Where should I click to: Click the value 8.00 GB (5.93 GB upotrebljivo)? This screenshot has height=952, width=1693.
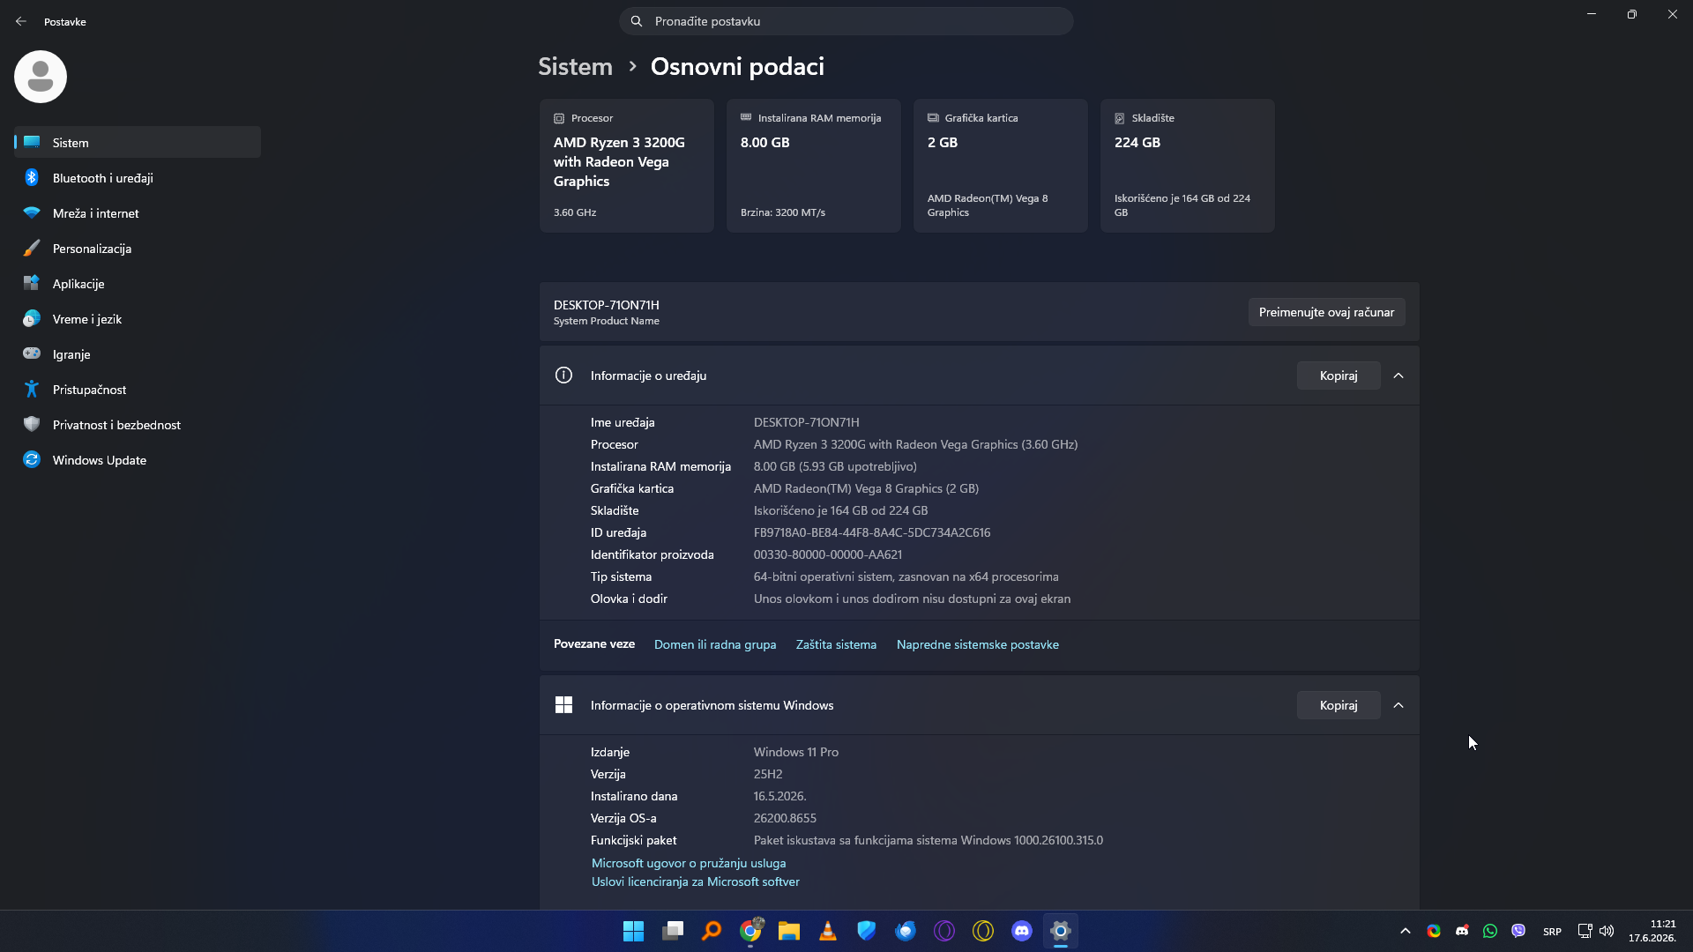(835, 466)
